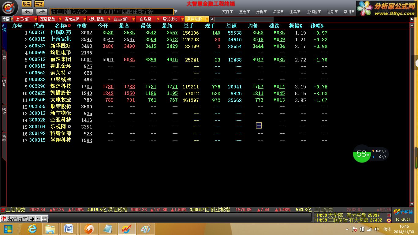The height and width of the screenshot is (235, 418).
Task: Go back with the left arrow button
Action: (x=28, y=11)
